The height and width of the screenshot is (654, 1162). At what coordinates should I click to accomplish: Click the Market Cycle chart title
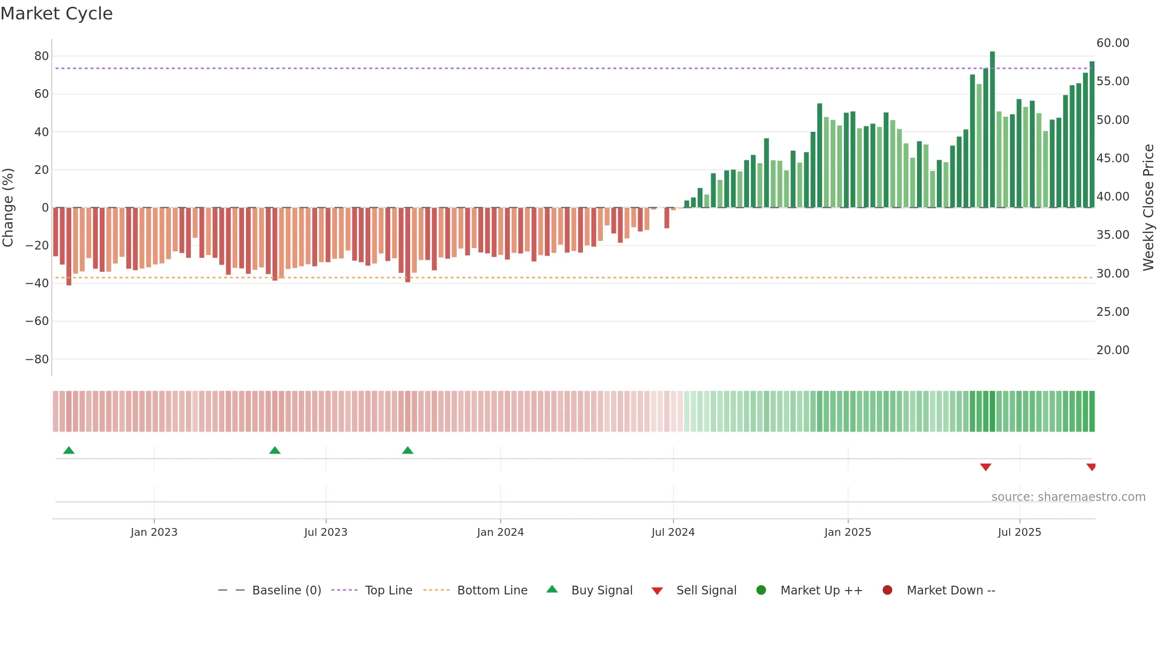tap(57, 14)
